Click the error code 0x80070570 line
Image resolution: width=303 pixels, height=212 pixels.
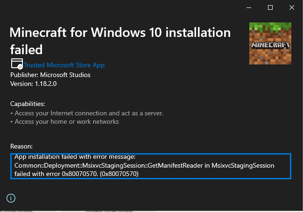tap(76, 174)
